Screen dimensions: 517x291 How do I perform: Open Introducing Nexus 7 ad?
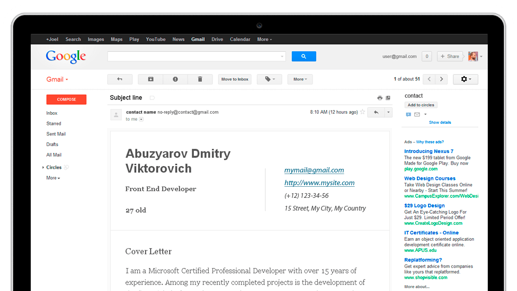point(429,151)
